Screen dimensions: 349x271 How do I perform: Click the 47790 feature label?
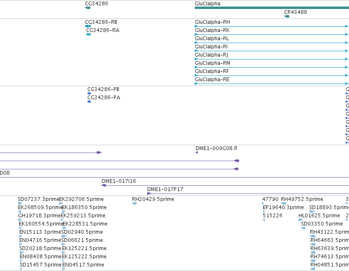270,199
